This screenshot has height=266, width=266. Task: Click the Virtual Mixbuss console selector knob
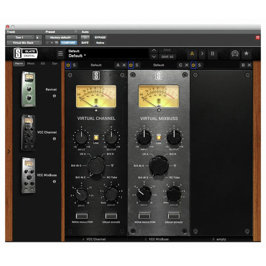[x=159, y=166]
